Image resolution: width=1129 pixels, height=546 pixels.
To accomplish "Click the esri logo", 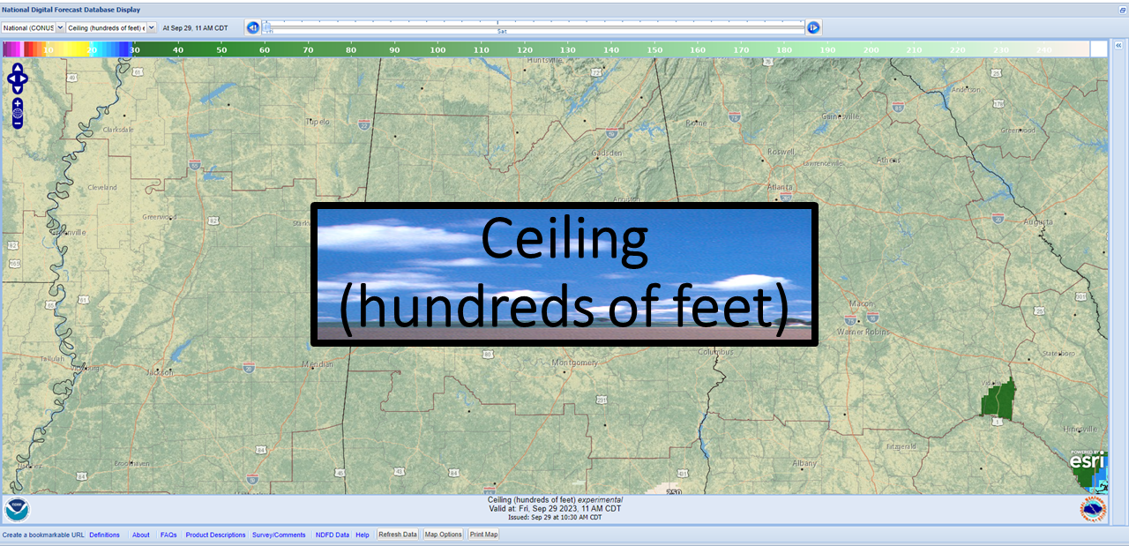I will tap(1087, 460).
